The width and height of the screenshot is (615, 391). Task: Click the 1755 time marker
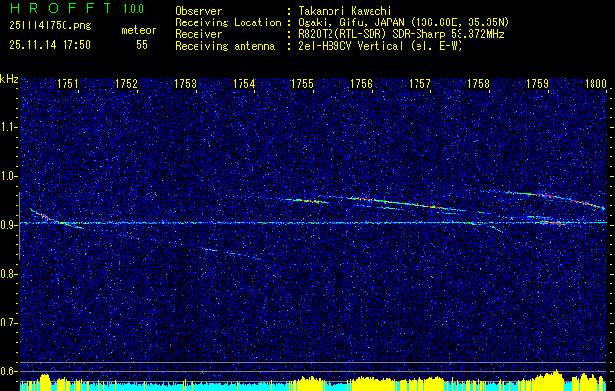click(302, 84)
